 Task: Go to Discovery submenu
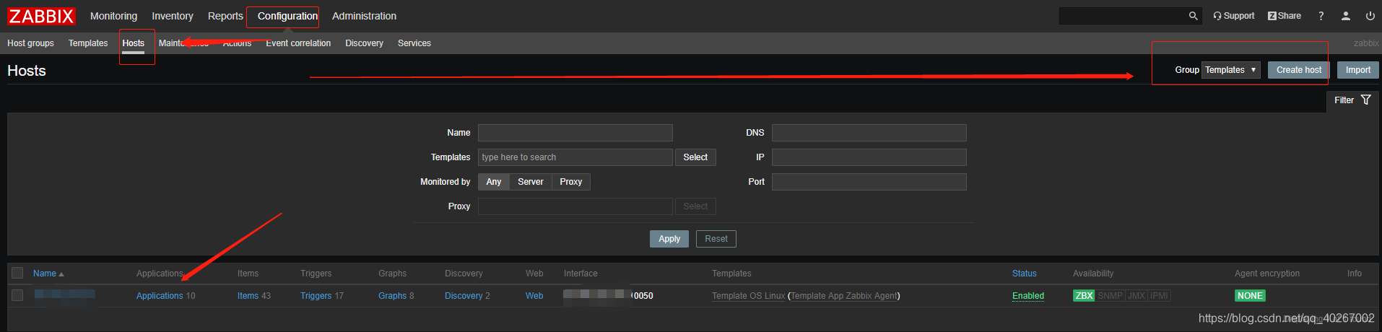[364, 43]
